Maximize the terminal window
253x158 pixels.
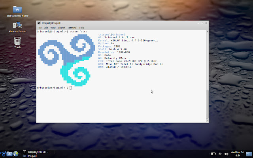(x=202, y=23)
